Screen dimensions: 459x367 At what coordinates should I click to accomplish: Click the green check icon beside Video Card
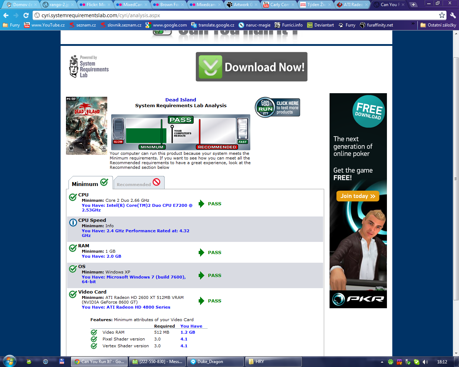click(x=73, y=294)
